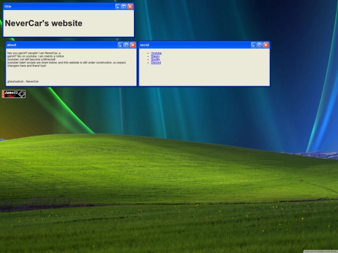The width and height of the screenshot is (338, 253).
Task: Click the 'social' window title bar label
Action: click(145, 45)
